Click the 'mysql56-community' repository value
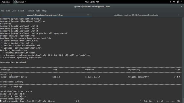 tap(138, 77)
